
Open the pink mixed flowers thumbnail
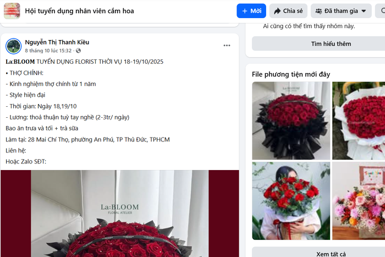click(359, 201)
